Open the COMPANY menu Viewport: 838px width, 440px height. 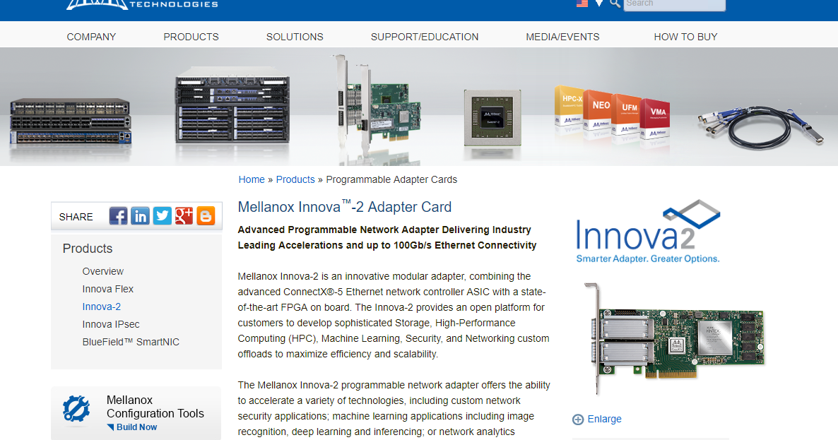click(x=91, y=37)
